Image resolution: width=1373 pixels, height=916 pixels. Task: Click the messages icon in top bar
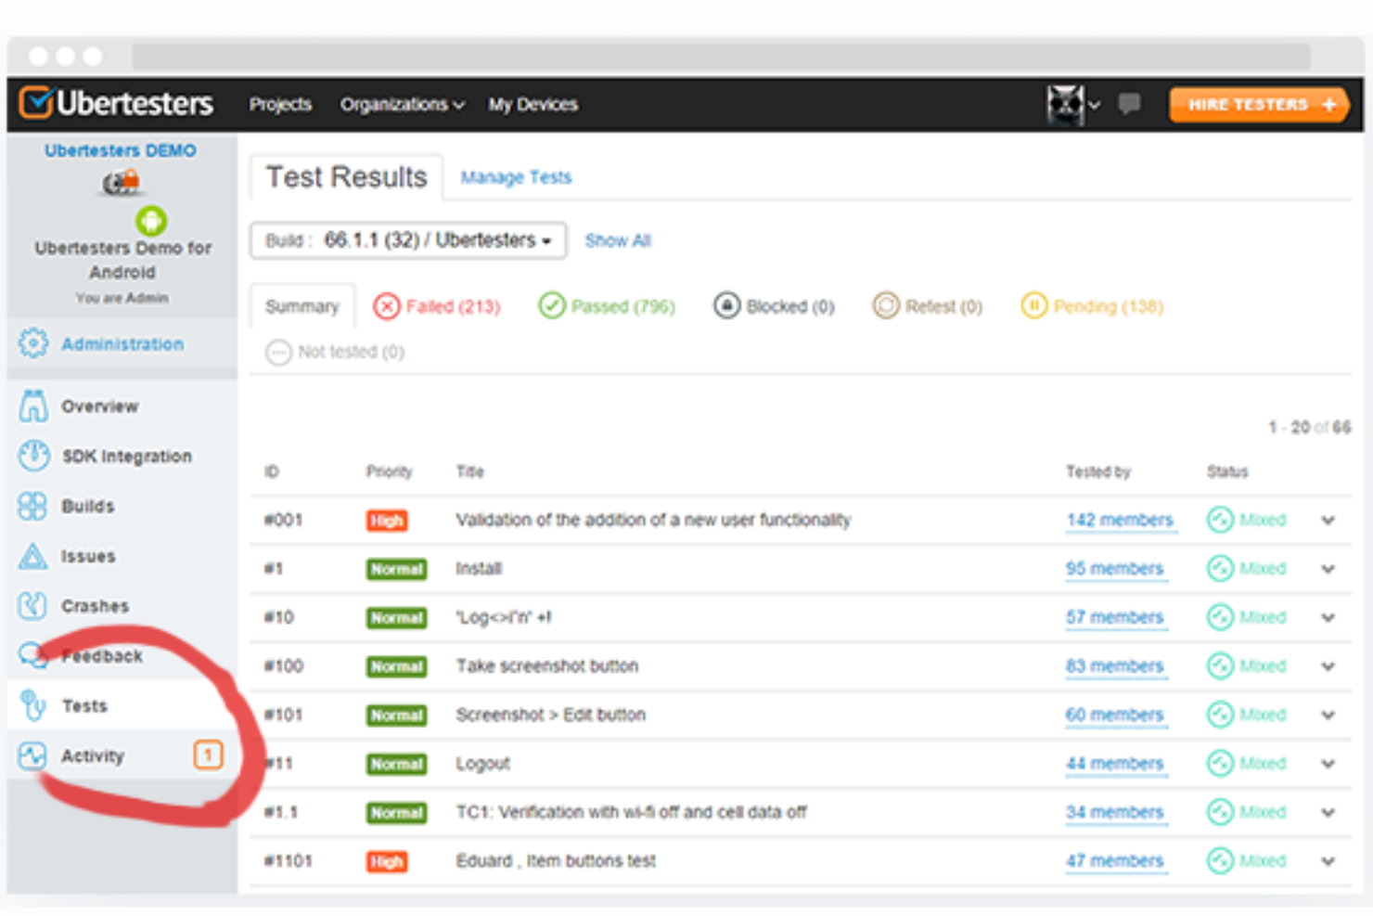point(1129,104)
